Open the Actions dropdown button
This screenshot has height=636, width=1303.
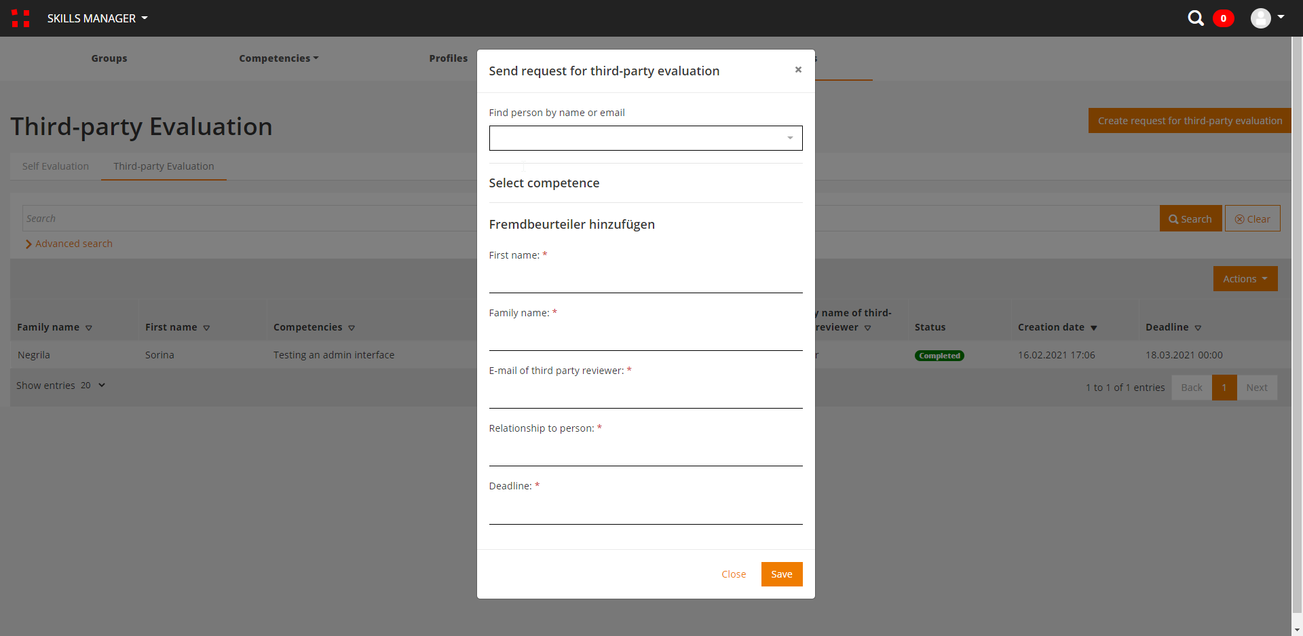point(1245,279)
